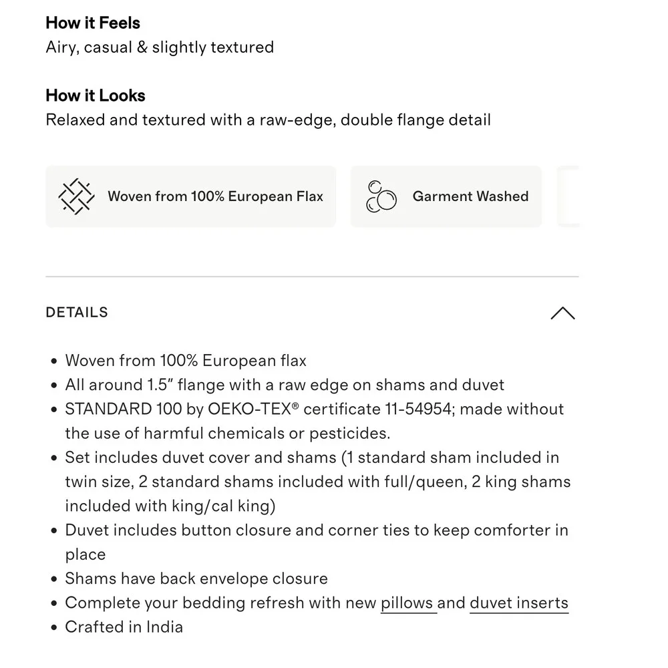Click the How it Looks heading
This screenshot has height=668, width=668.
click(96, 96)
